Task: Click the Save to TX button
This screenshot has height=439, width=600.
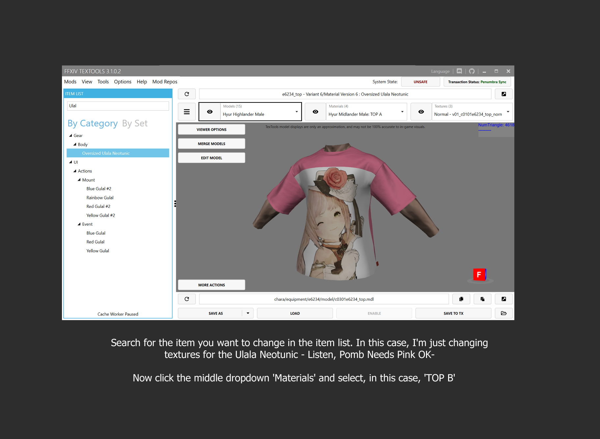Action: click(453, 313)
